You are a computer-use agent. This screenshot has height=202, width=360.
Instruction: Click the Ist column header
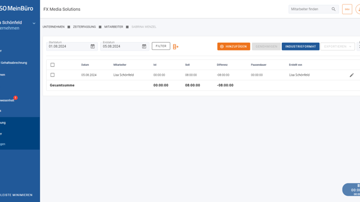coord(155,65)
